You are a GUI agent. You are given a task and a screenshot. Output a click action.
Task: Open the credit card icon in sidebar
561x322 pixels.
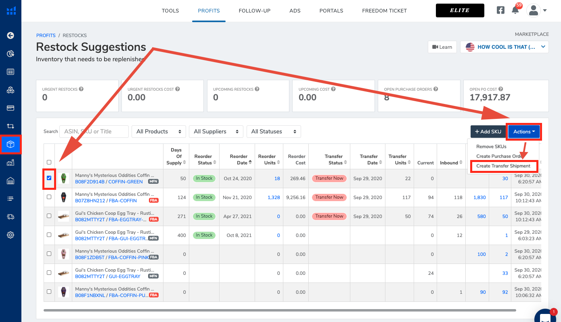click(10, 108)
